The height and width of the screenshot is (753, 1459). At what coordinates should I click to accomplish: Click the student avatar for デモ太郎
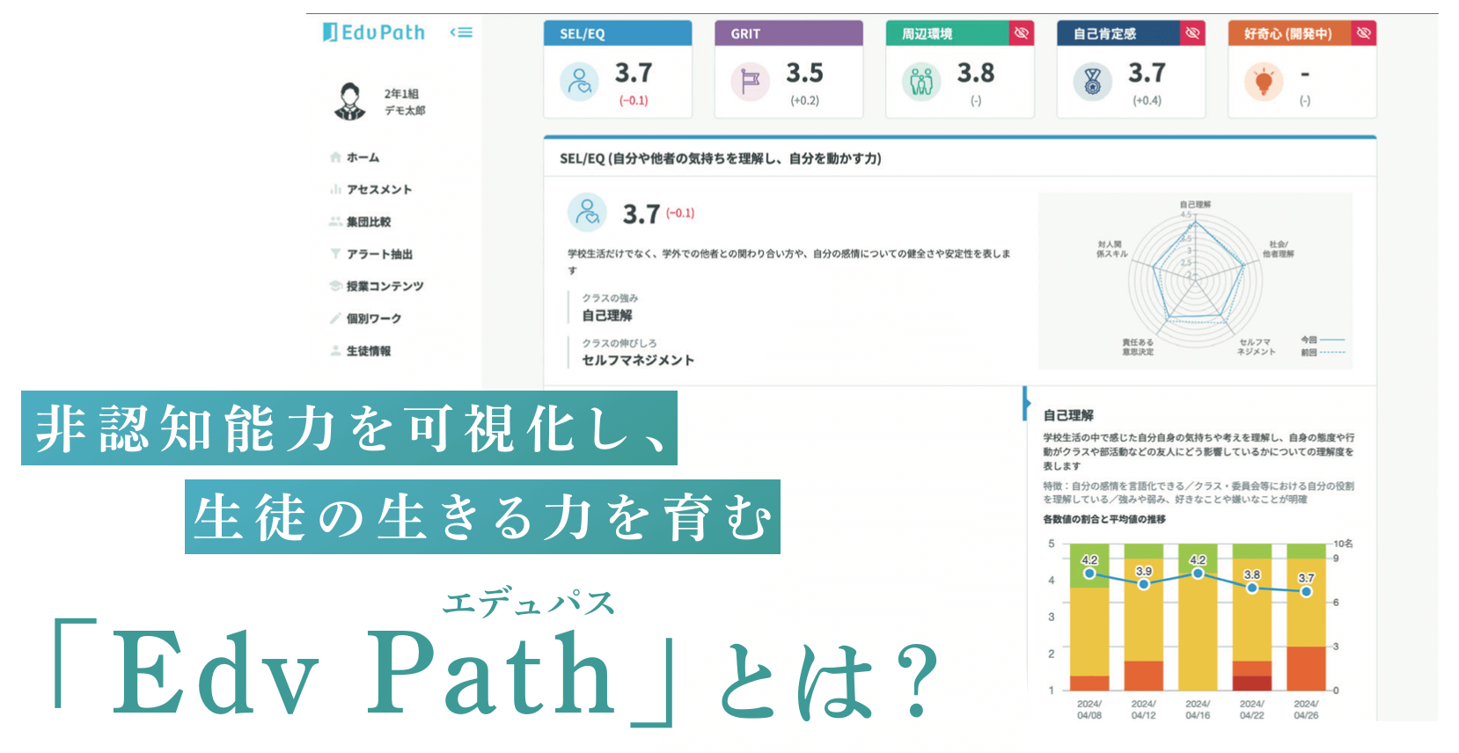[x=350, y=101]
